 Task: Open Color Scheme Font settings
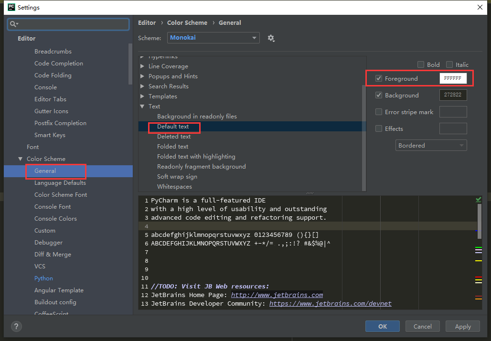click(x=61, y=194)
